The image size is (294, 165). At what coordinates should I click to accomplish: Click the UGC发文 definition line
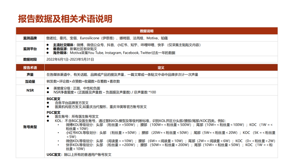(79, 155)
